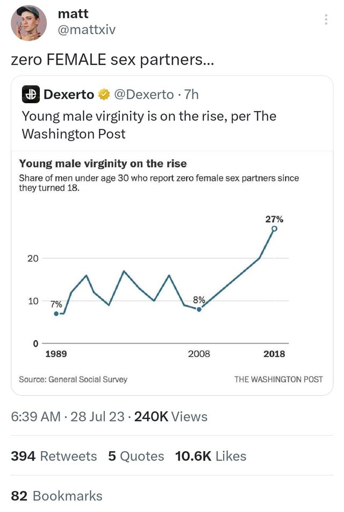The width and height of the screenshot is (344, 512).
Task: View the 10.6K Likes list
Action: (211, 456)
